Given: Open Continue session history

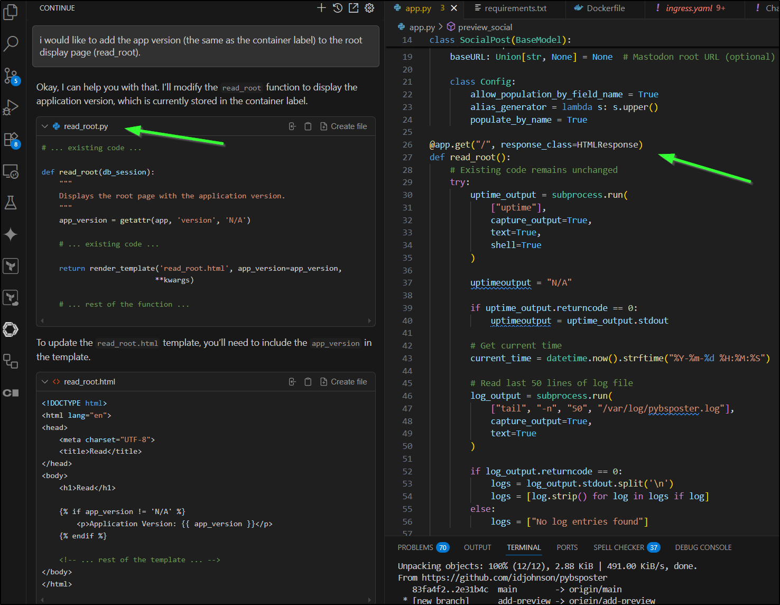Looking at the screenshot, I should (x=338, y=8).
